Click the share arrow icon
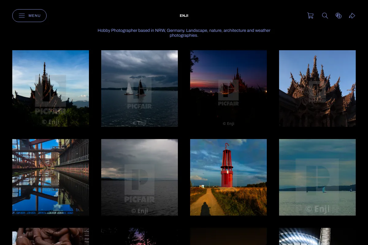This screenshot has width=368, height=245. coord(352,16)
